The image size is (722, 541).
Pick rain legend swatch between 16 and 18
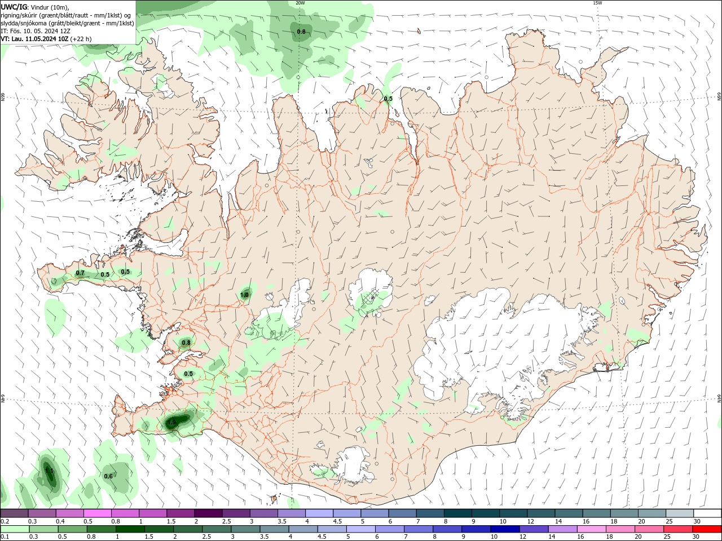[592, 529]
